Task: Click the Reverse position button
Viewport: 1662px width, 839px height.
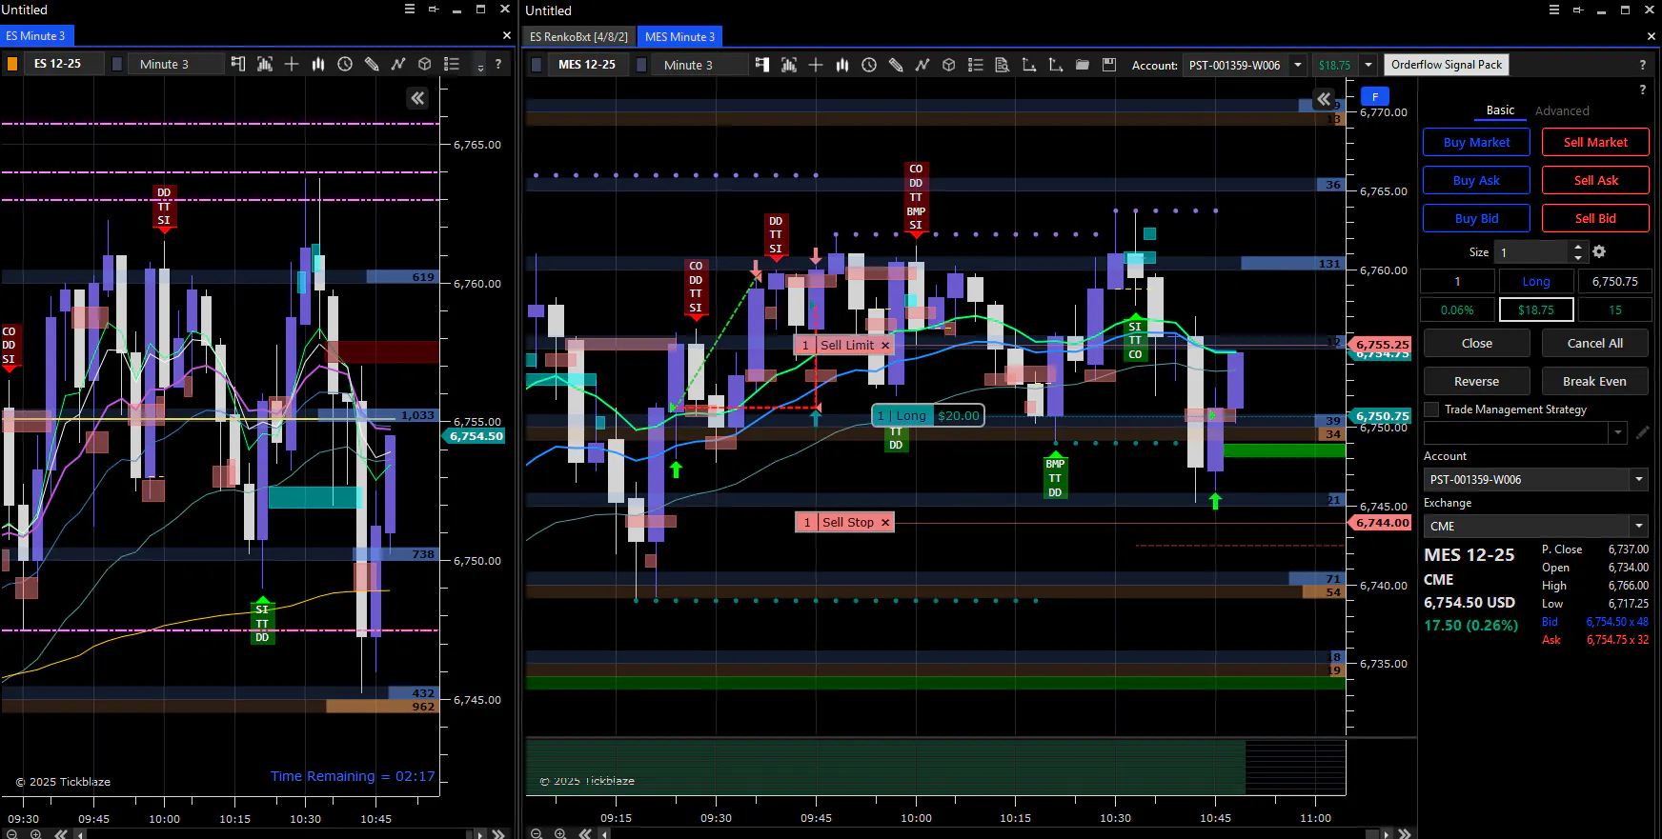Action: tap(1476, 381)
